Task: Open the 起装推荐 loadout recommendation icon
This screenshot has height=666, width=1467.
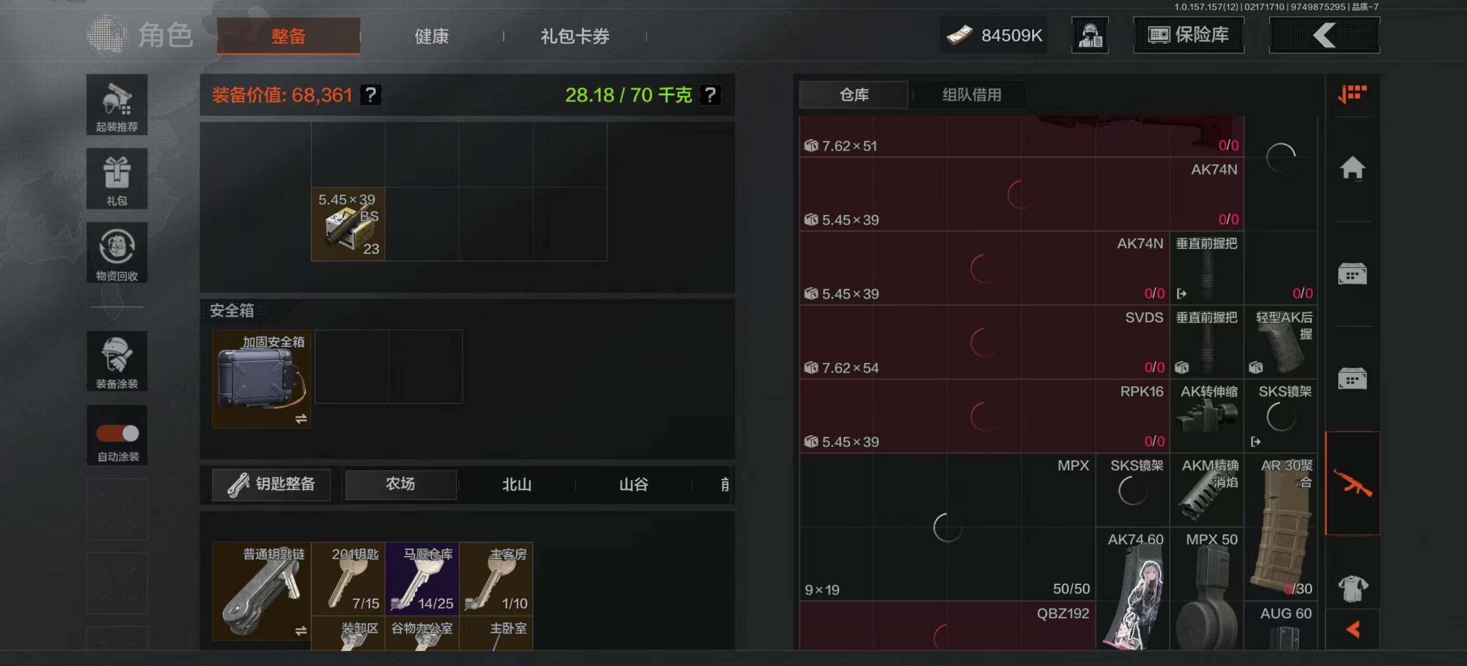Action: tap(117, 105)
